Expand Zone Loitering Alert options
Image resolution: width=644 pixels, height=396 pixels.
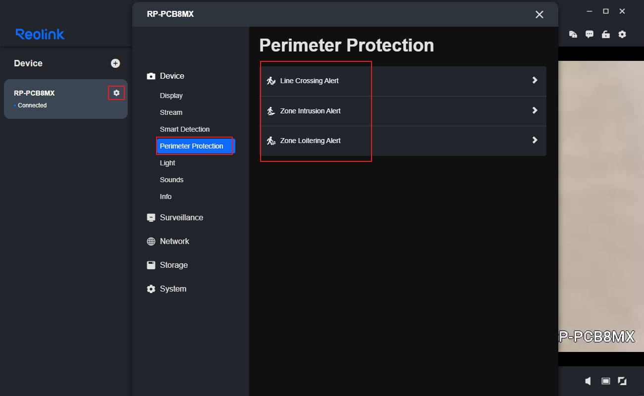(535, 140)
